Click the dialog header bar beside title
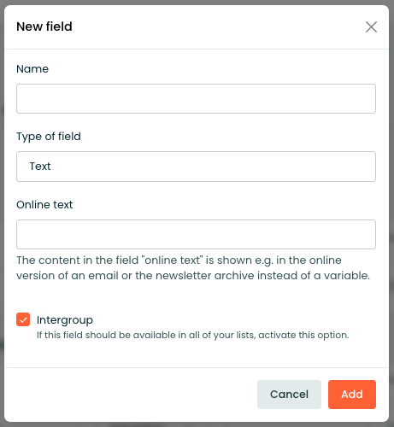 coord(216,27)
